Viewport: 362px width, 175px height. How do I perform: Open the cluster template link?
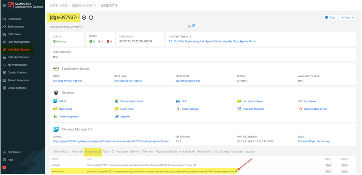pyautogui.click(x=212, y=41)
